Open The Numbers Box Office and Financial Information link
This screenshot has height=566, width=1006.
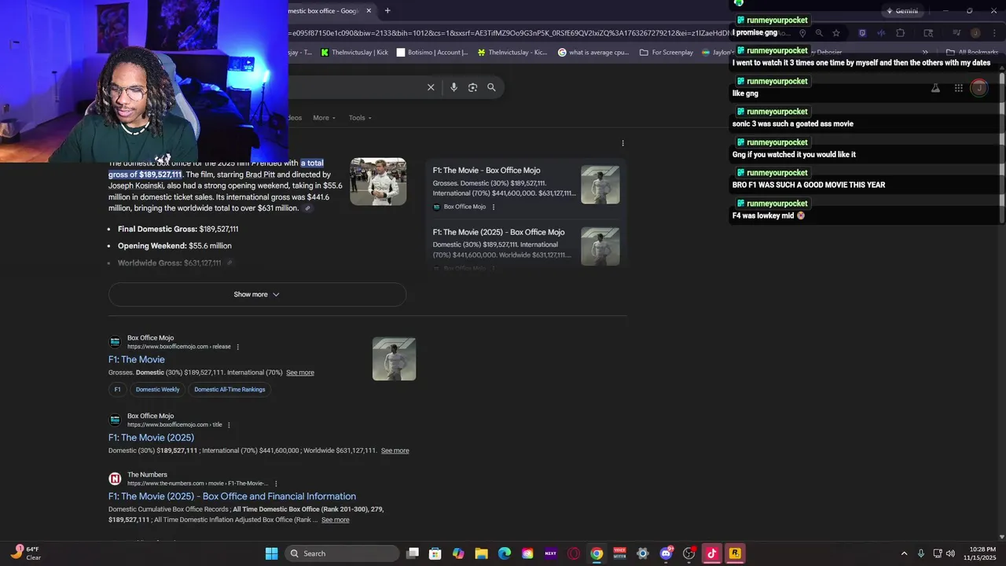(232, 496)
